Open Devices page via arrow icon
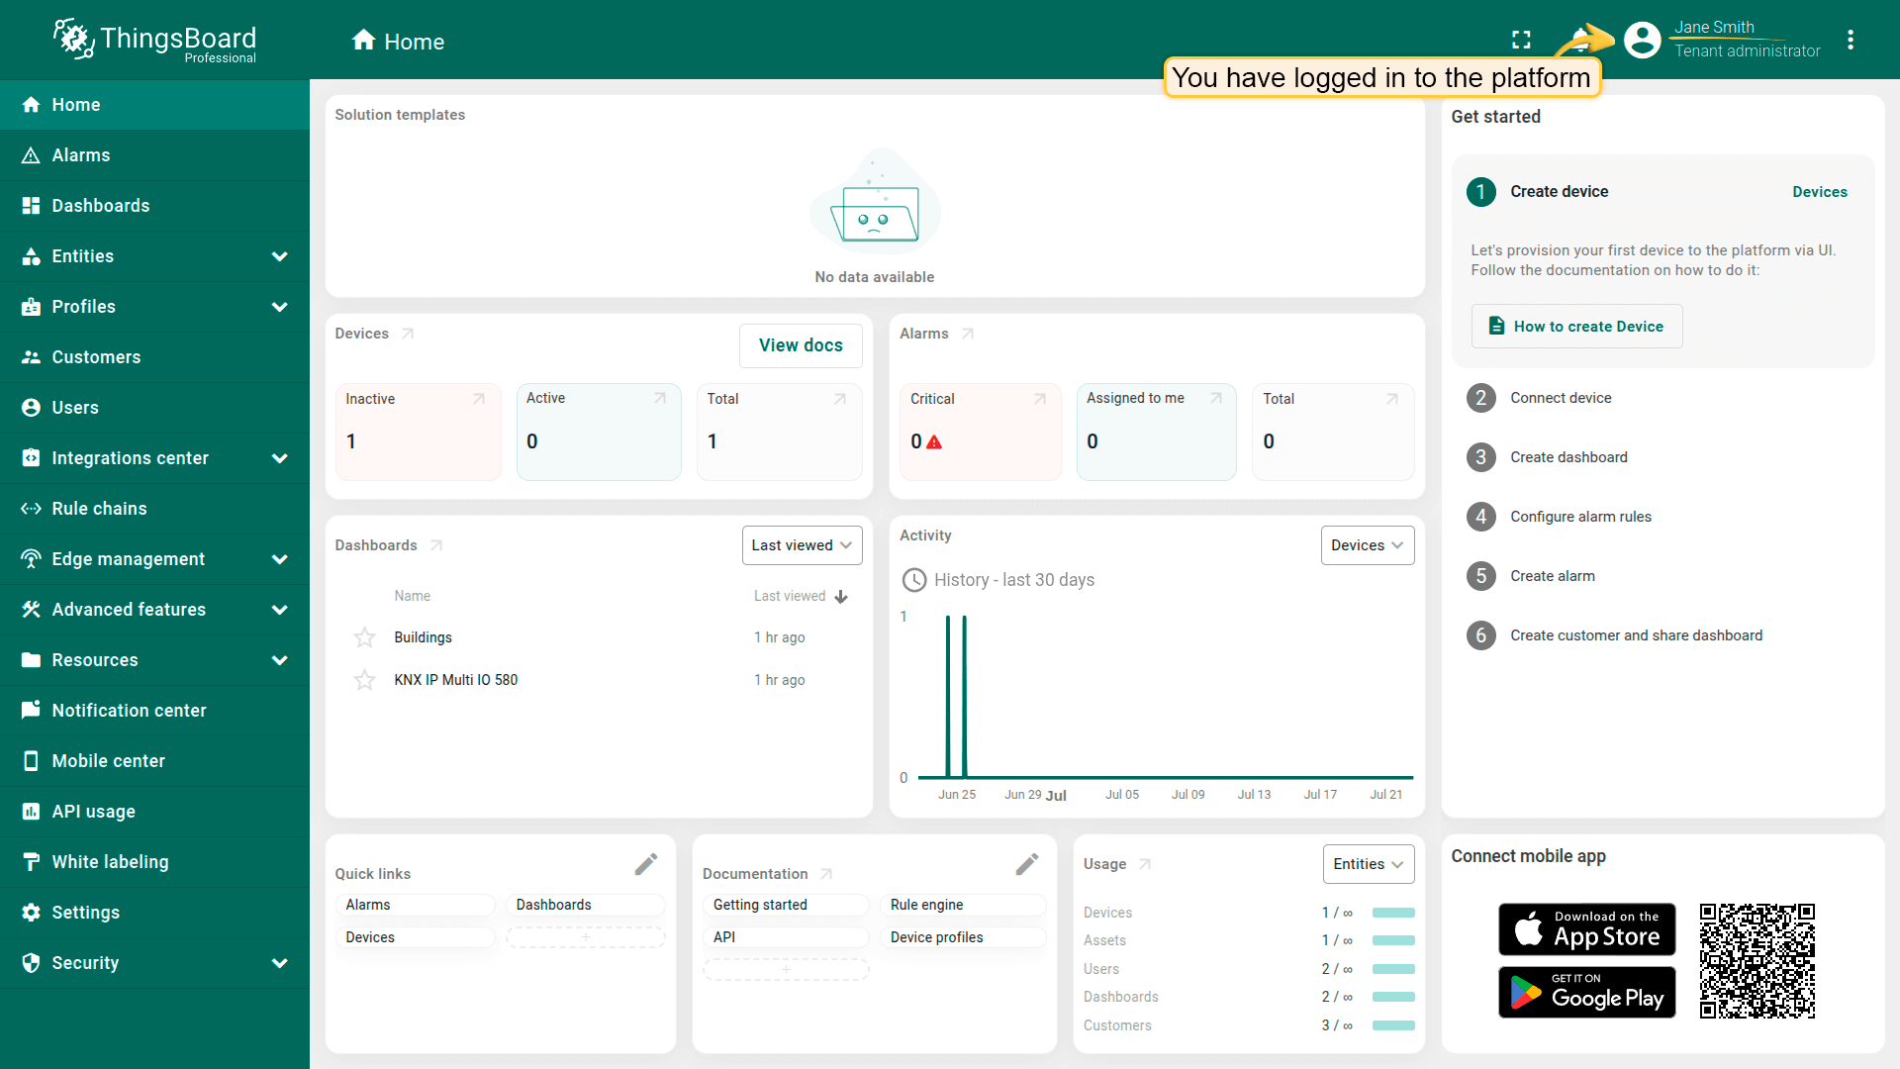Viewport: 1900px width, 1069px height. pyautogui.click(x=408, y=334)
